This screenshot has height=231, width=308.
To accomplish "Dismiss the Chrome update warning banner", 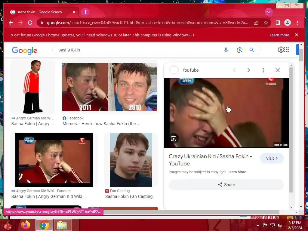I will point(297,35).
